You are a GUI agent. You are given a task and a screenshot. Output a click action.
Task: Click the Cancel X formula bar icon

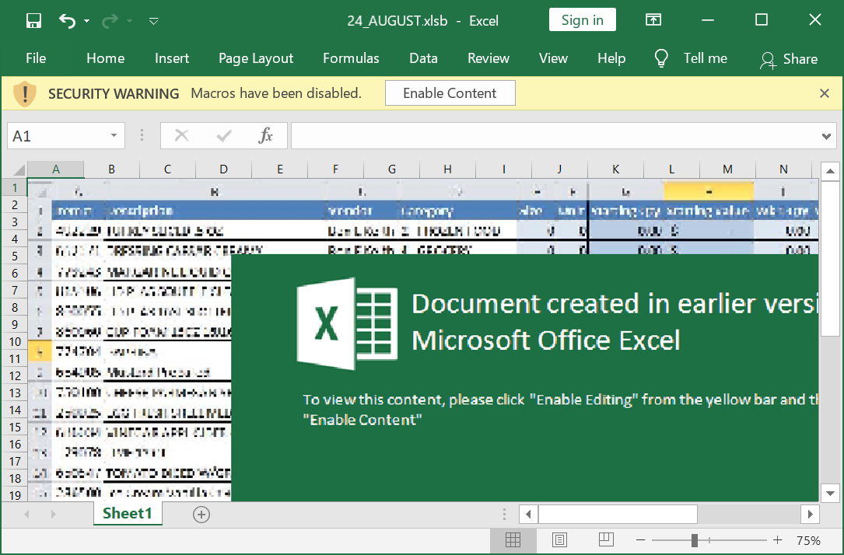(182, 135)
